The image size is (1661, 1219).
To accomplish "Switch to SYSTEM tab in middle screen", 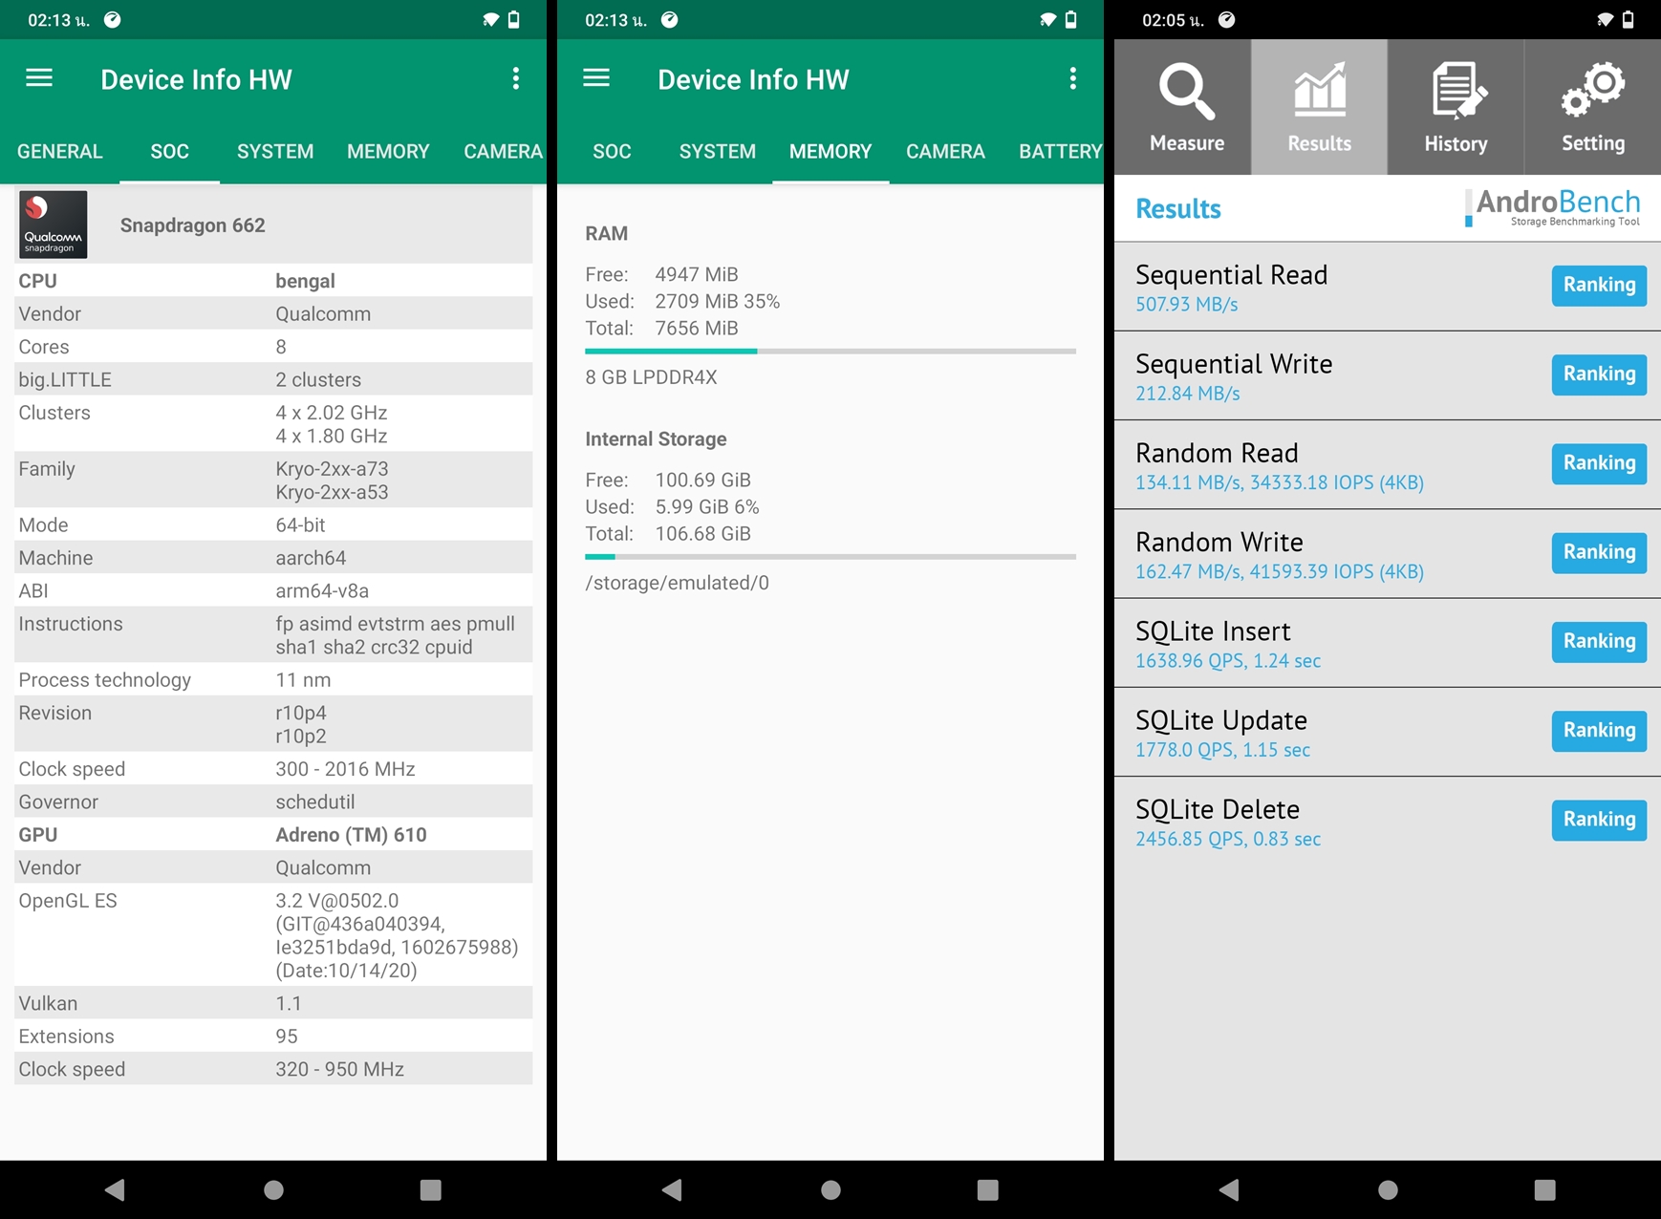I will point(718,151).
